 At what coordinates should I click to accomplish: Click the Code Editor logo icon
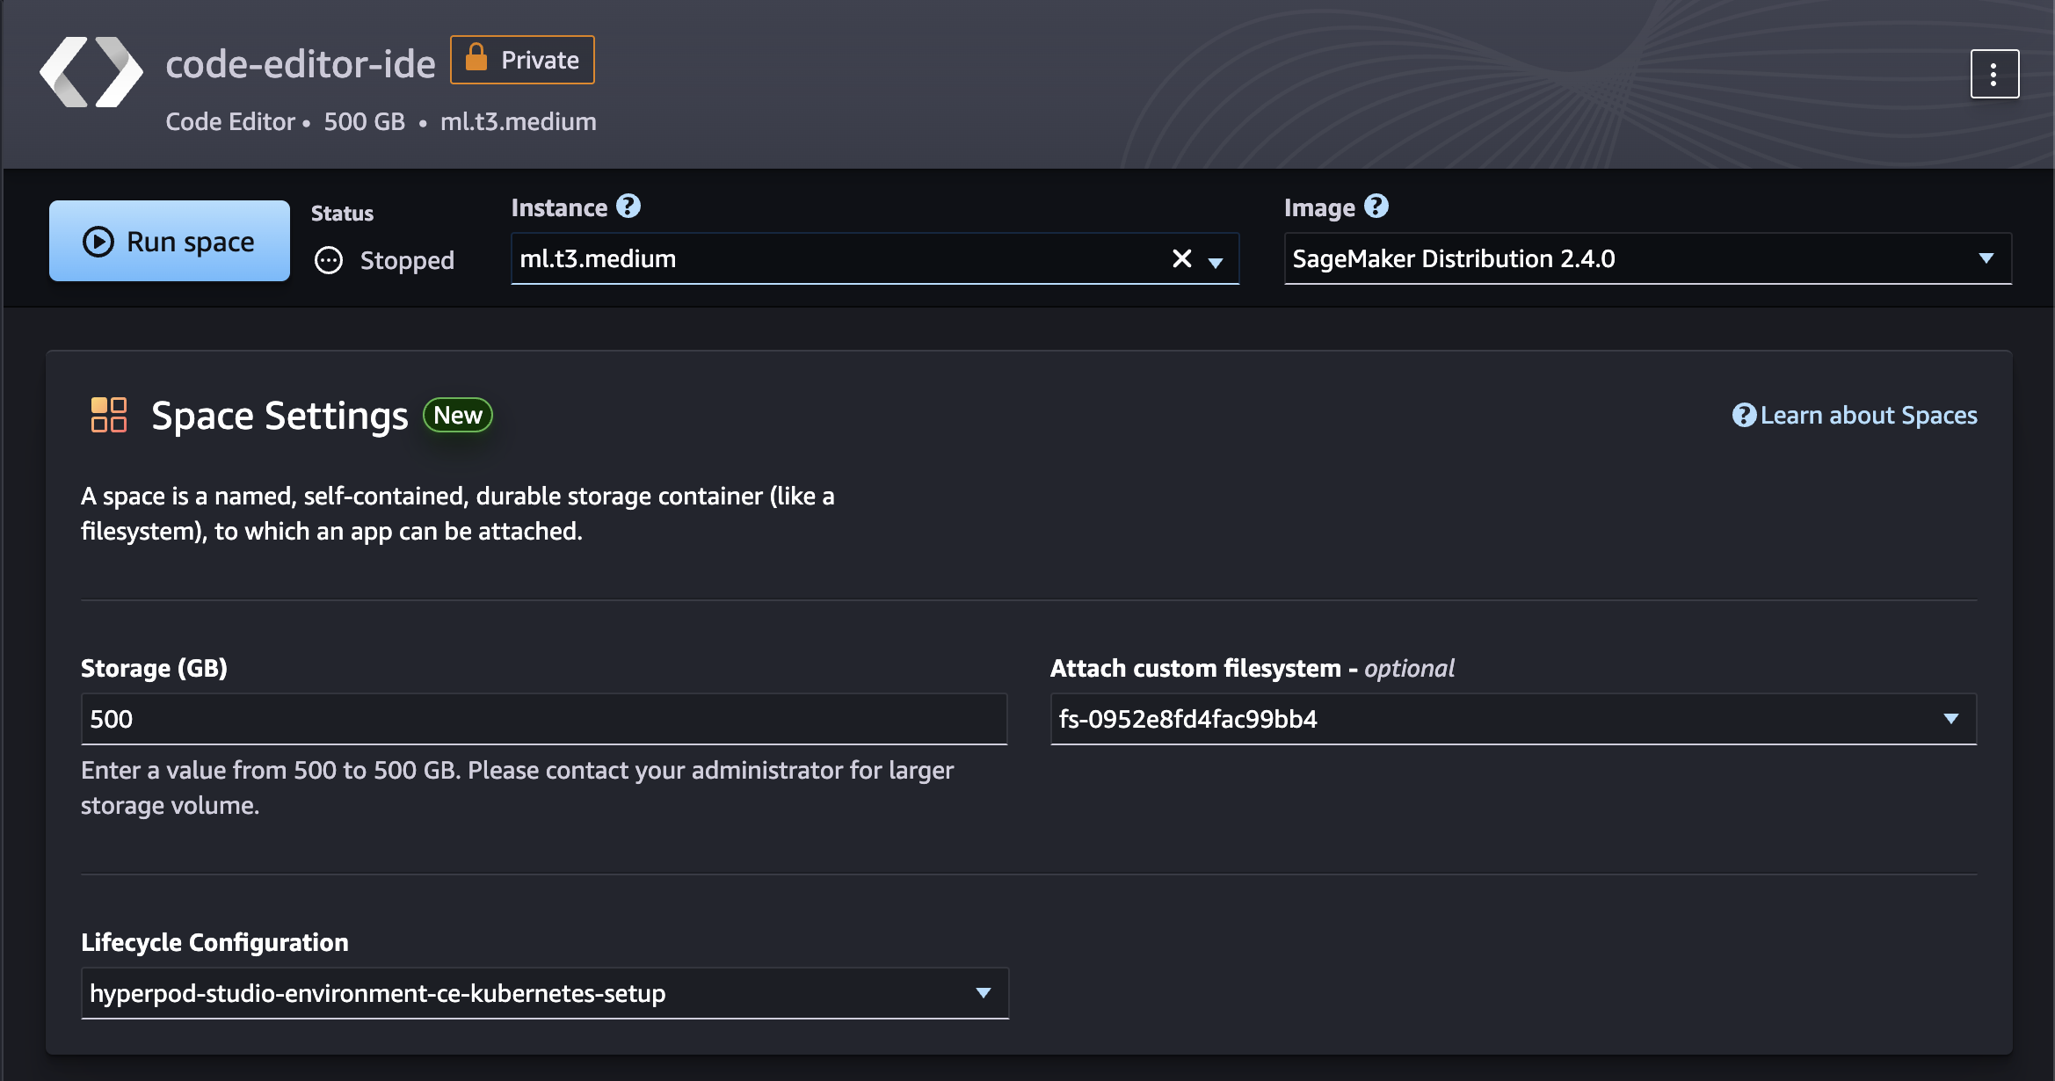pyautogui.click(x=91, y=72)
